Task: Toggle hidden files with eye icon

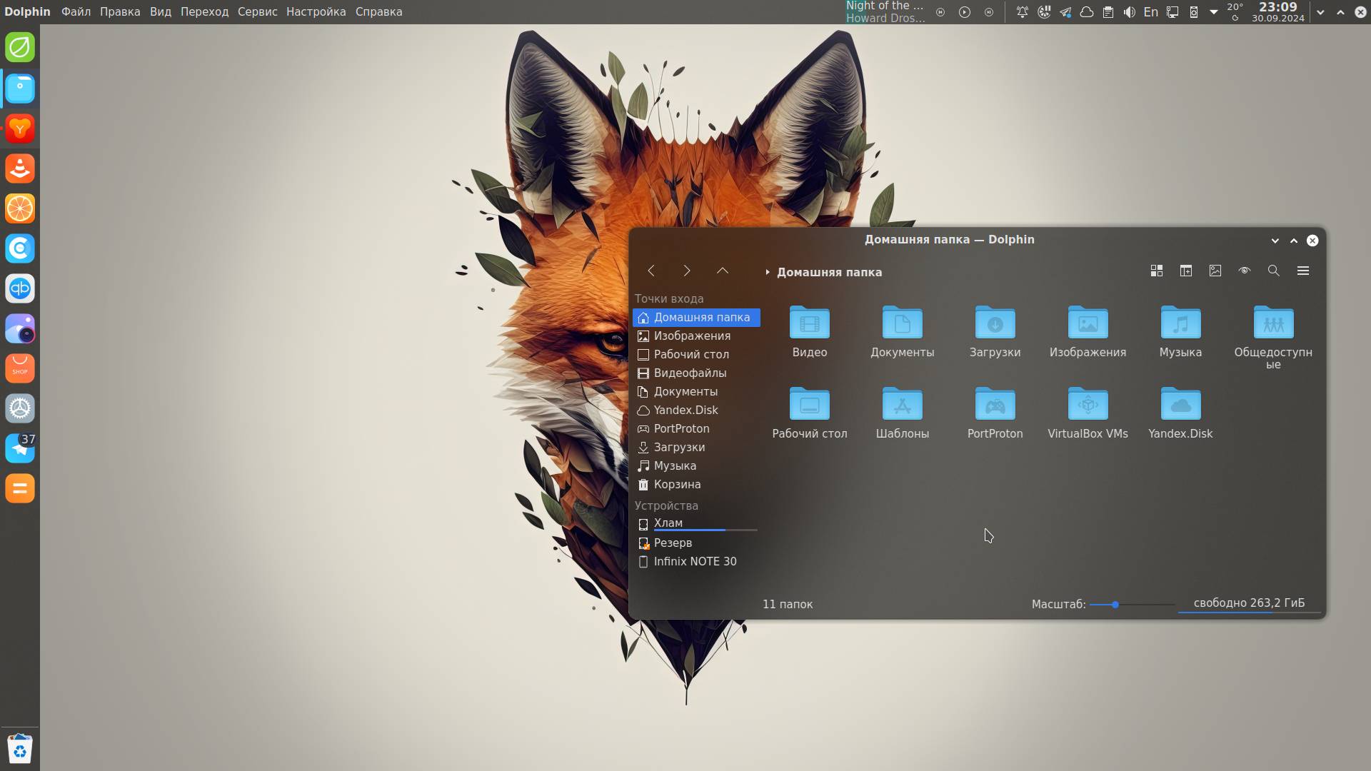Action: pyautogui.click(x=1245, y=271)
